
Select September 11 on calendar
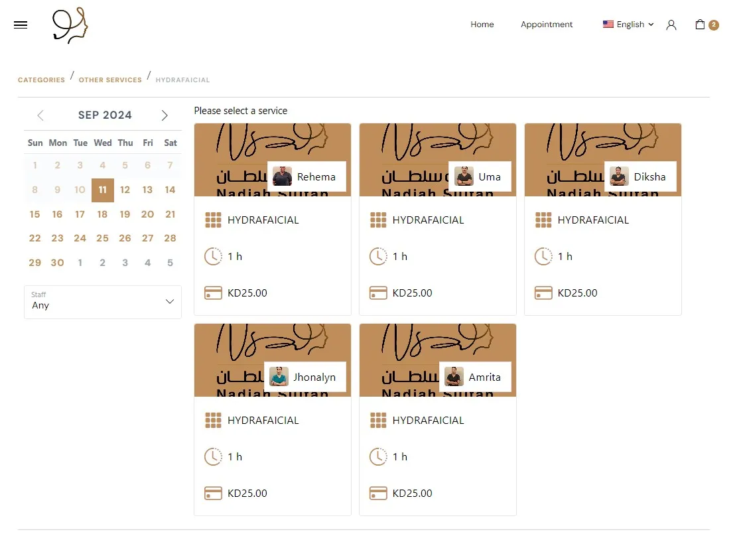click(x=102, y=190)
